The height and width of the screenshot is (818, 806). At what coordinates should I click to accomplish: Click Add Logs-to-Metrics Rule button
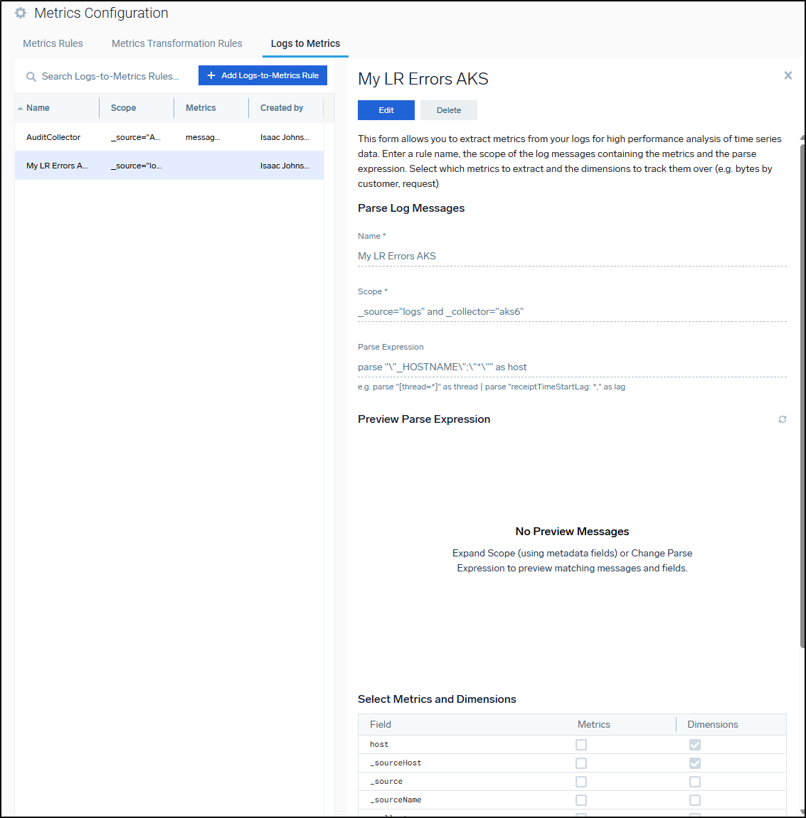263,75
